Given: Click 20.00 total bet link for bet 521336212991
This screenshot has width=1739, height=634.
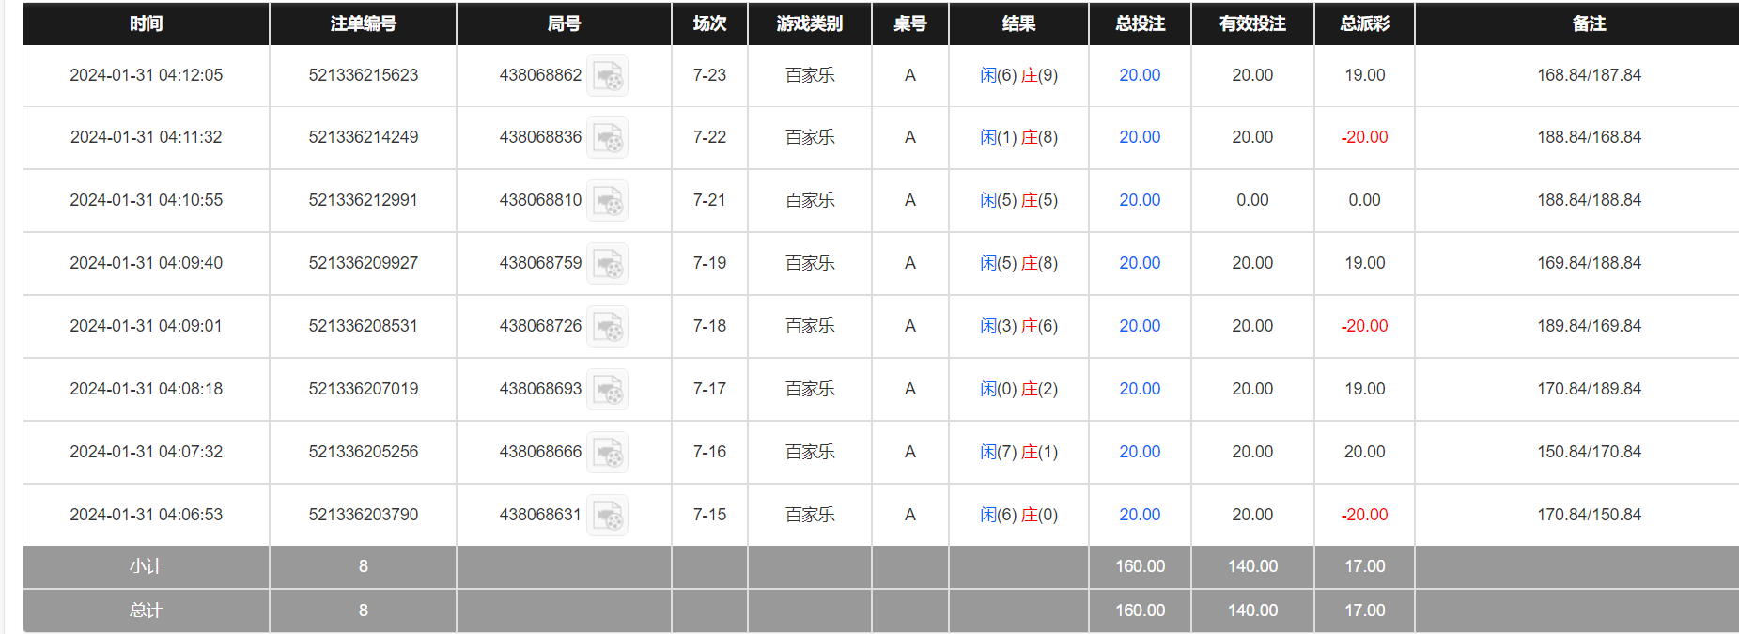Looking at the screenshot, I should point(1140,200).
